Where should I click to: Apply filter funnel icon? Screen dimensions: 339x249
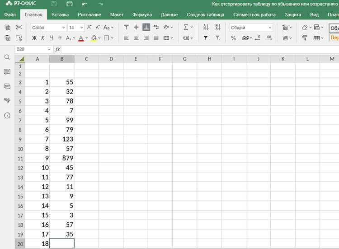pos(206,38)
